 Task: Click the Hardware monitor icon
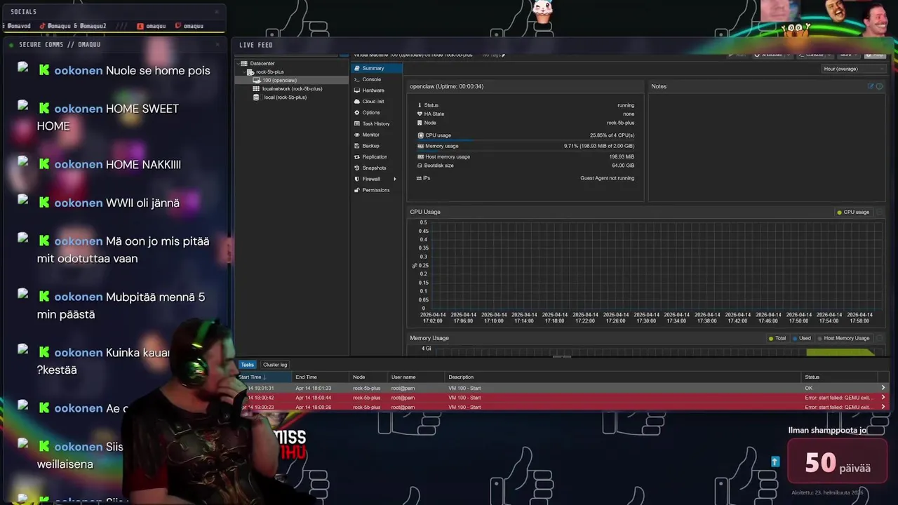(x=357, y=90)
